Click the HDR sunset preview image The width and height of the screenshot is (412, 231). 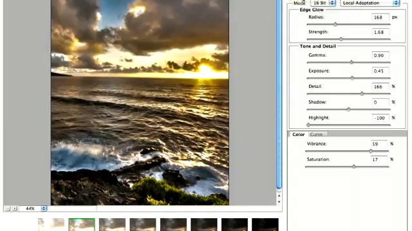[x=140, y=103]
